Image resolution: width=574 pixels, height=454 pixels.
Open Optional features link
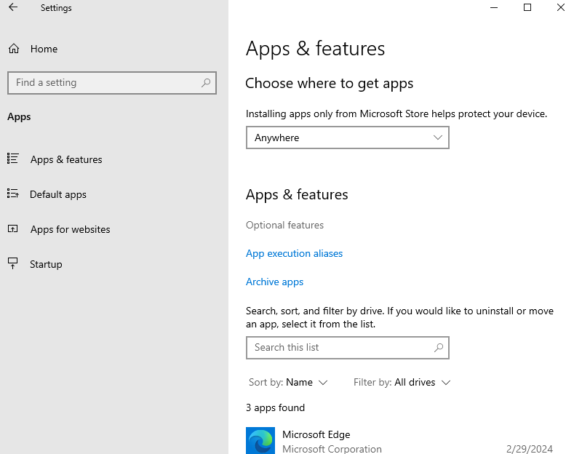tap(284, 225)
